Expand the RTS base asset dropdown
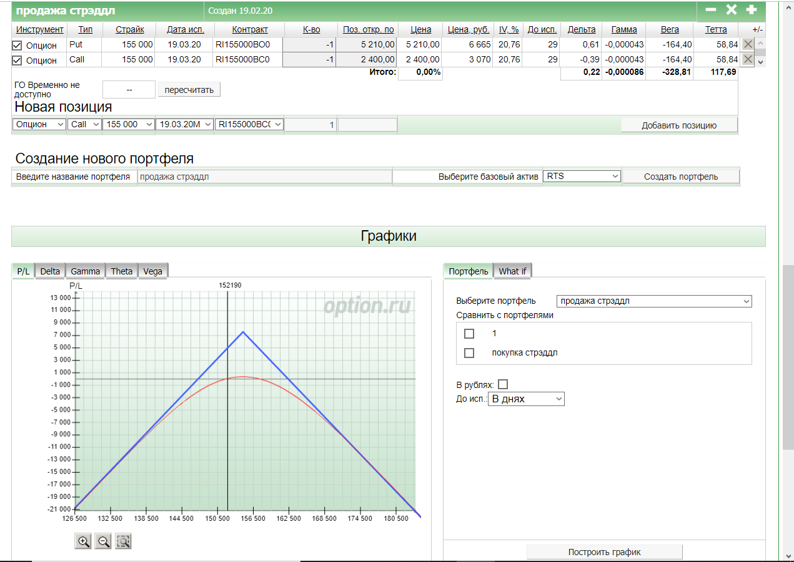Image resolution: width=794 pixels, height=562 pixels. [x=582, y=177]
